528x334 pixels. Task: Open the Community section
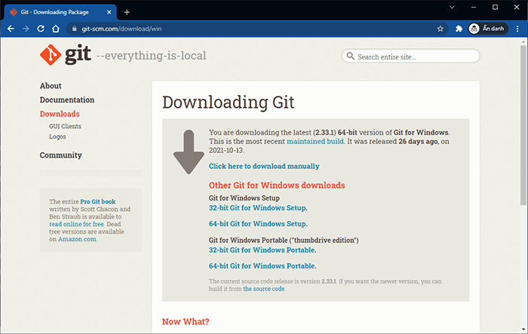pyautogui.click(x=60, y=155)
